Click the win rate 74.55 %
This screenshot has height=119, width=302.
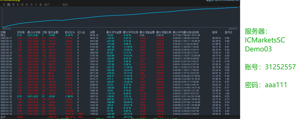[x=216, y=111]
